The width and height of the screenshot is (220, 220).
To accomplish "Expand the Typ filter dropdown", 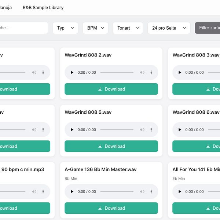I will coord(65,28).
